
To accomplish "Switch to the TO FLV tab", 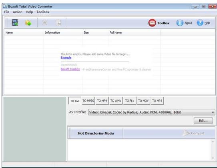I will [x=130, y=101].
